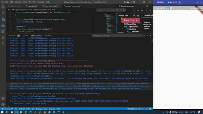The image size is (203, 114).
Task: Open the Extensions view
Action: pos(3,31)
